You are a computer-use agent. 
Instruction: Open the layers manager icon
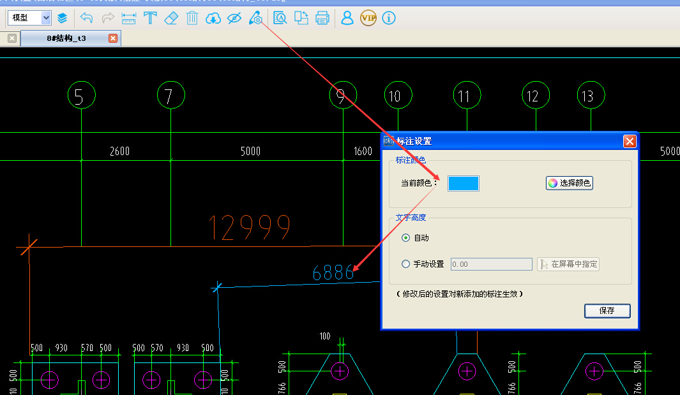pyautogui.click(x=63, y=19)
